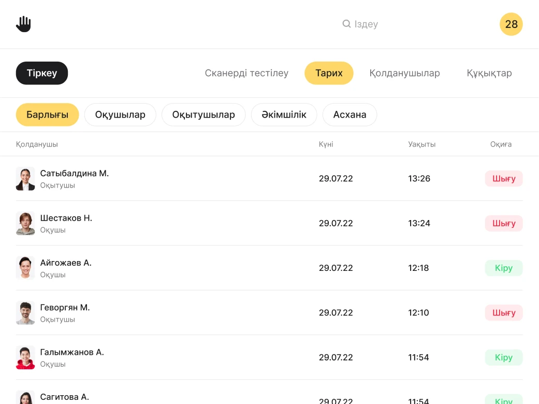
Task: Filter list by Оқытушылар
Action: coord(203,114)
